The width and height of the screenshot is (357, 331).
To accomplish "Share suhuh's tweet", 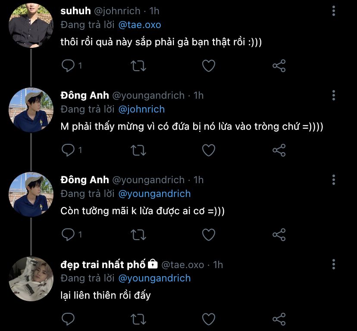I will click(279, 66).
